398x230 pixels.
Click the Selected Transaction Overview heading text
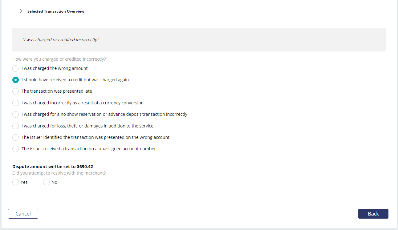(56, 11)
